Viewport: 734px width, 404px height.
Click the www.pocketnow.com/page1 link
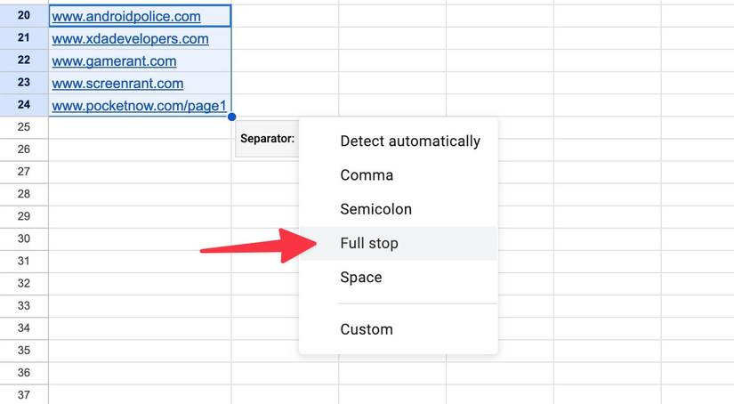click(x=140, y=106)
